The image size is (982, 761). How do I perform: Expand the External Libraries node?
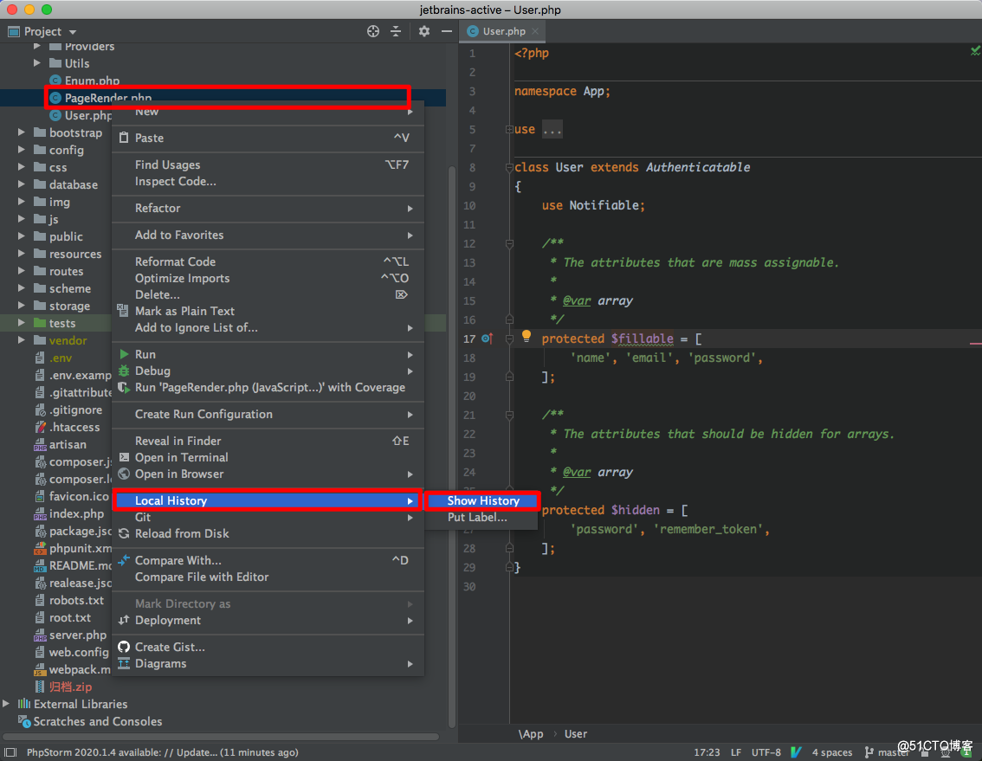[x=6, y=704]
